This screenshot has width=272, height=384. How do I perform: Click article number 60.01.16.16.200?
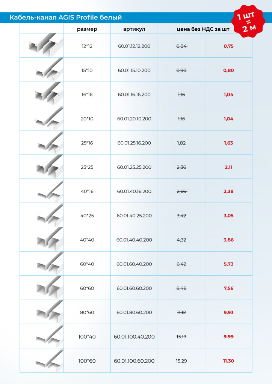point(134,94)
